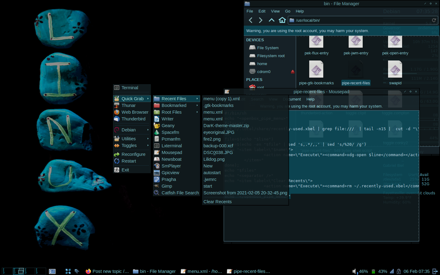Expand the Debian submenu
Viewport: 440px width, 275px height.
(x=132, y=130)
